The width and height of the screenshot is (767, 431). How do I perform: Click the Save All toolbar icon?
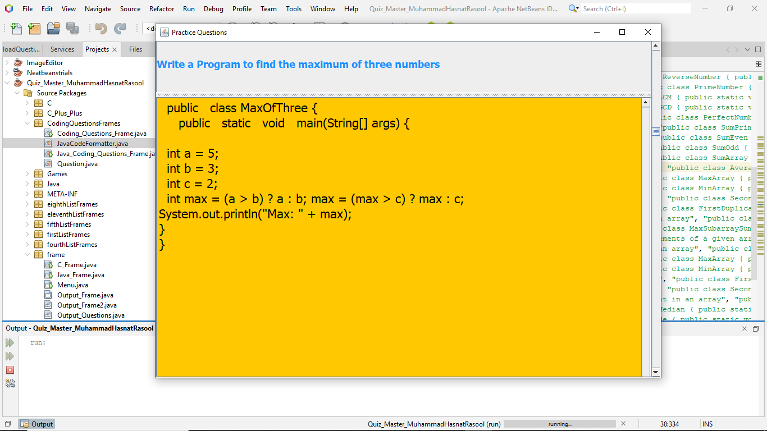(x=72, y=29)
